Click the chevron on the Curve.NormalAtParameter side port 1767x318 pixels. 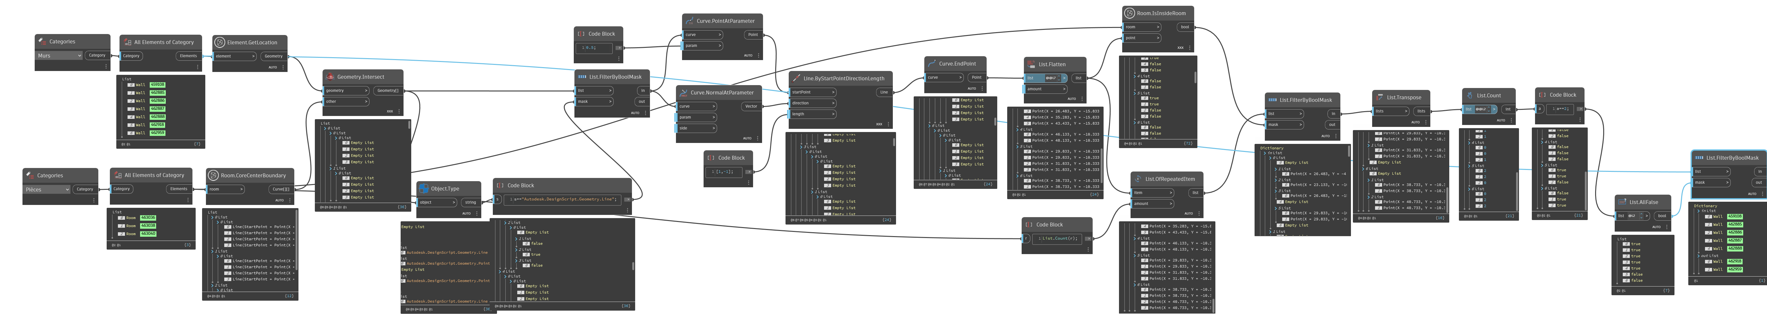coord(714,128)
